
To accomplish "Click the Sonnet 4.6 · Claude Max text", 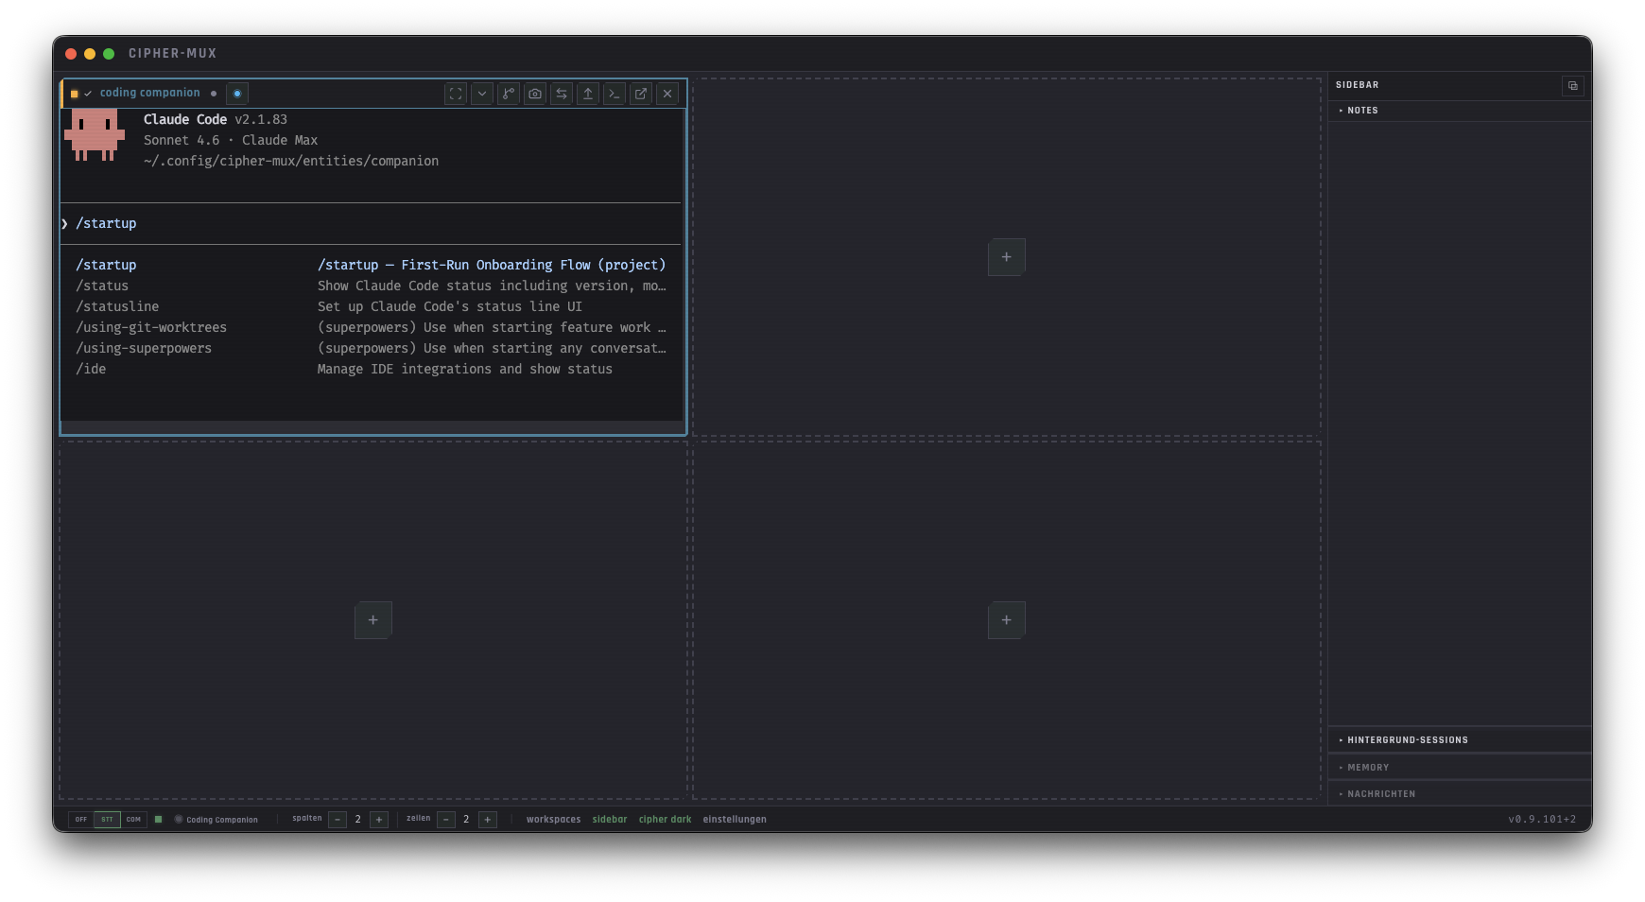I will coord(231,140).
